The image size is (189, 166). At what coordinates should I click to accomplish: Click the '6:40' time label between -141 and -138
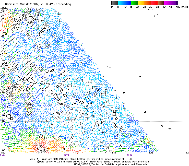click(x=130, y=155)
